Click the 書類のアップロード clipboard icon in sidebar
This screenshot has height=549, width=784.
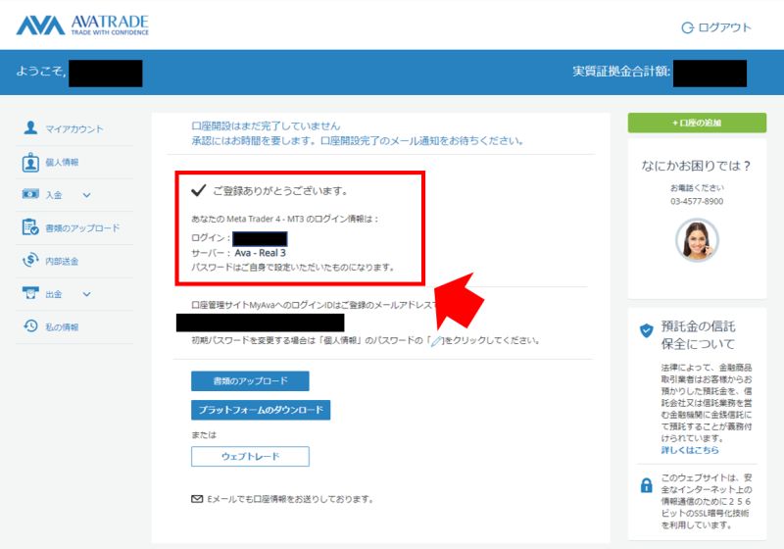pyautogui.click(x=30, y=227)
